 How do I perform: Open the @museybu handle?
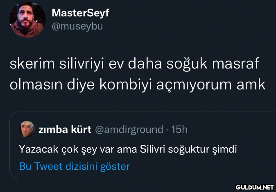77,27
